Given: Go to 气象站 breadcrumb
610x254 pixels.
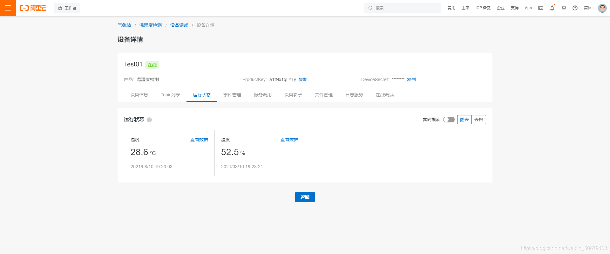Looking at the screenshot, I should 124,25.
